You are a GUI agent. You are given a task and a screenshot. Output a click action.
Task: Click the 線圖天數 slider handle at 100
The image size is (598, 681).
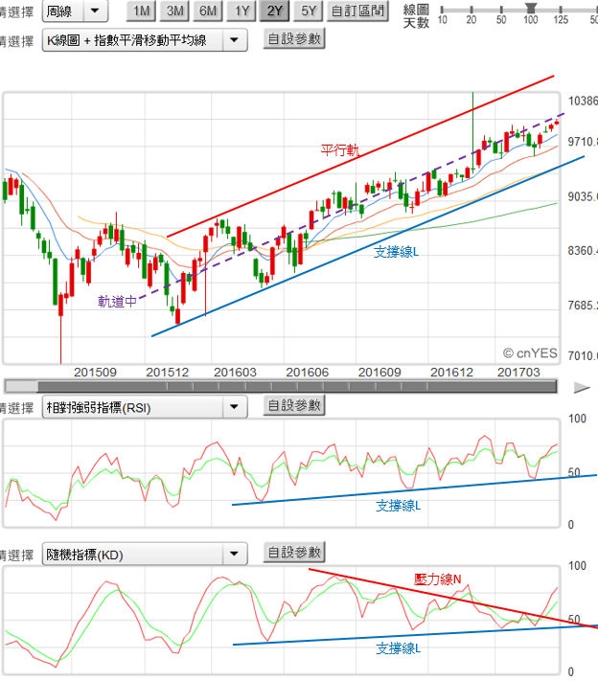click(x=530, y=7)
